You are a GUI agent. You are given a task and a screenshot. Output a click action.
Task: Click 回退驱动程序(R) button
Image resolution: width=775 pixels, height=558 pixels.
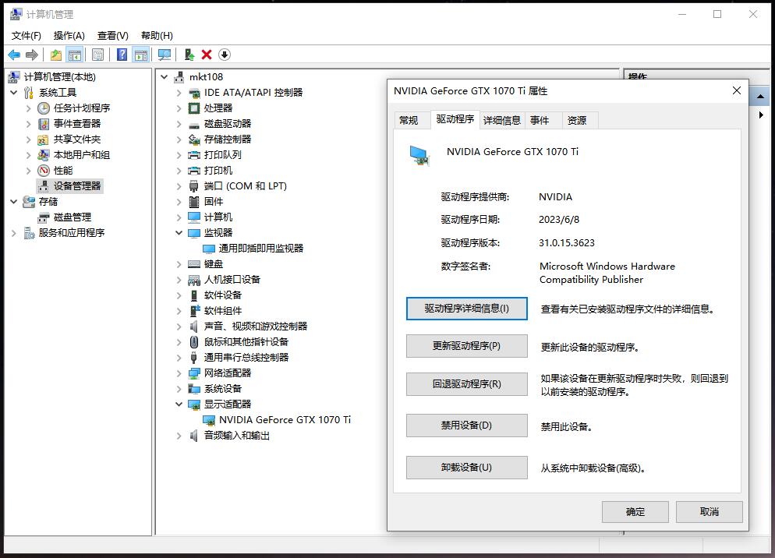tap(466, 384)
